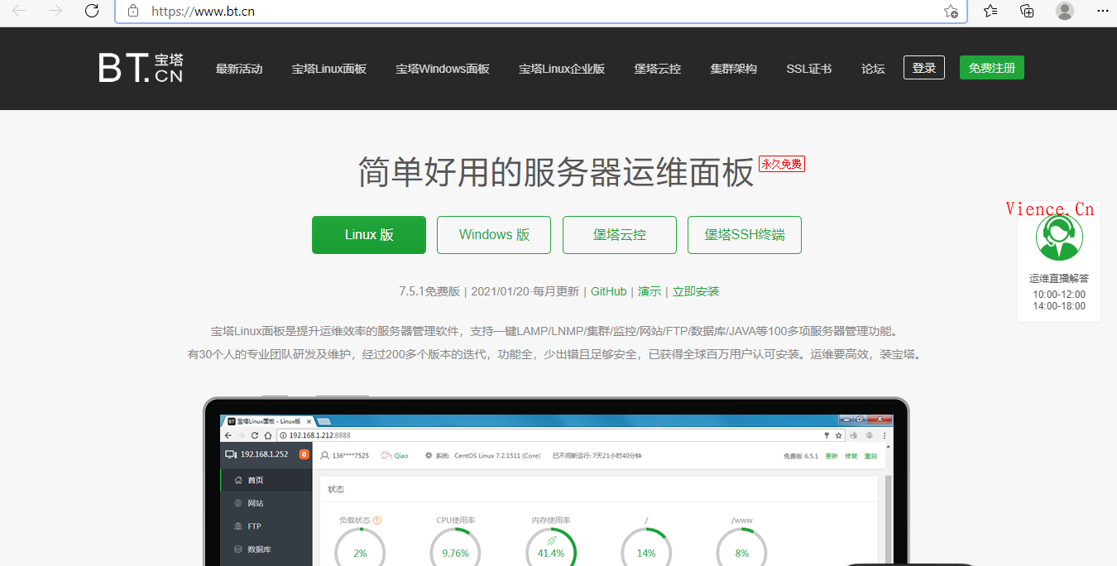This screenshot has height=566, width=1117.
Task: Click the green customer service headset icon
Action: point(1059,237)
